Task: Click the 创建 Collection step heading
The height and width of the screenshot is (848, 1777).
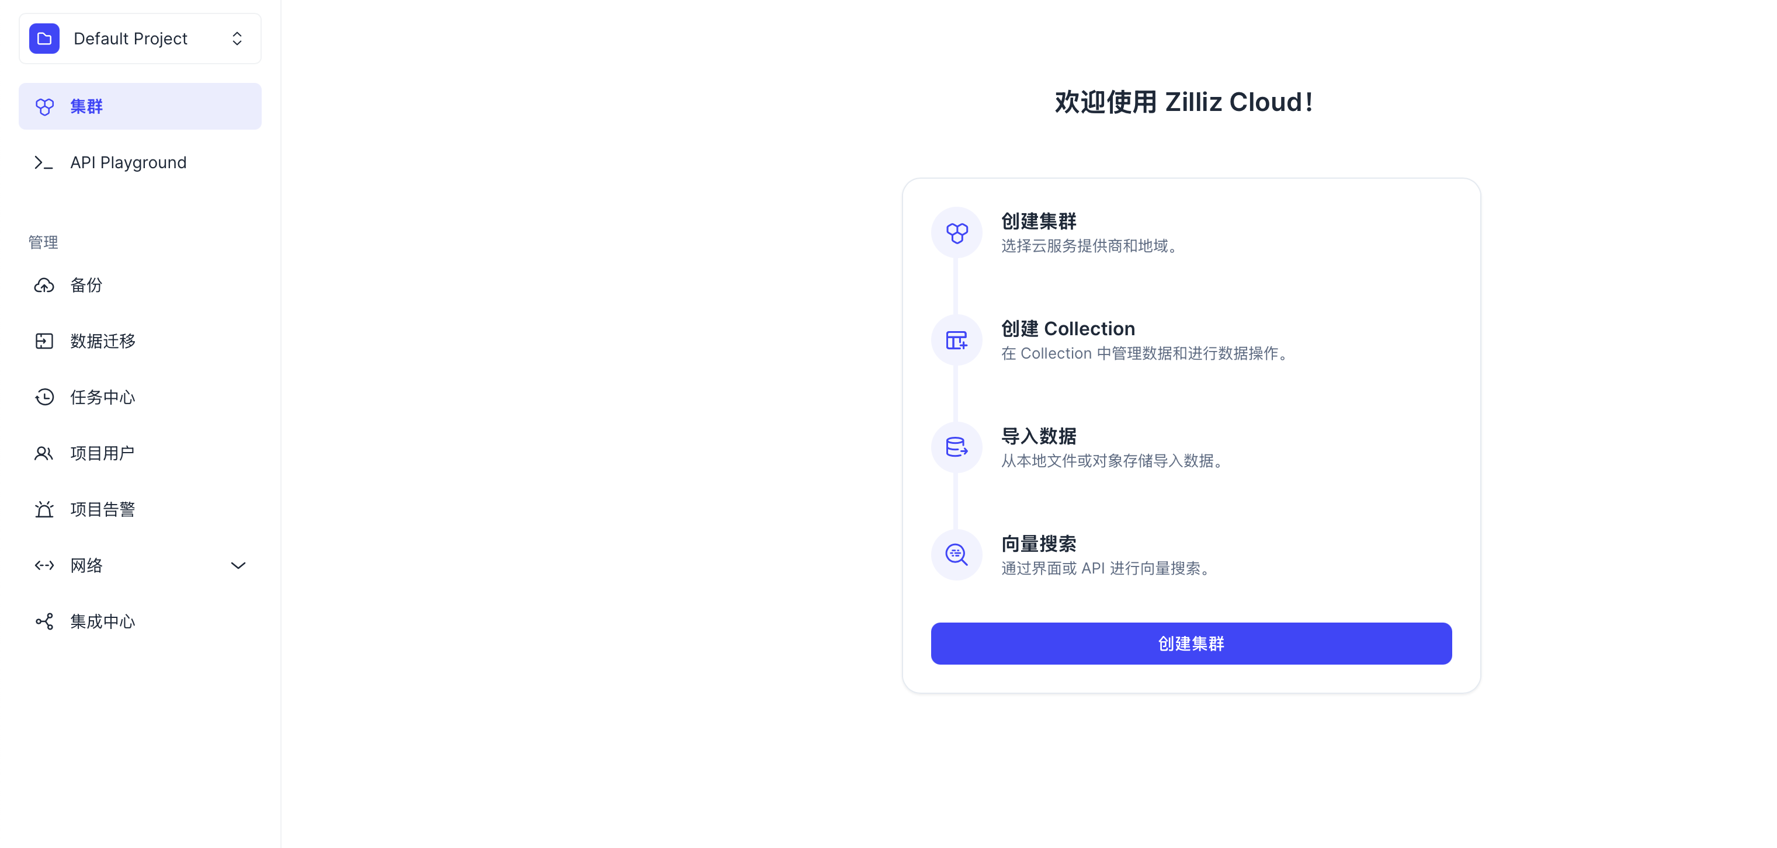Action: click(1068, 329)
